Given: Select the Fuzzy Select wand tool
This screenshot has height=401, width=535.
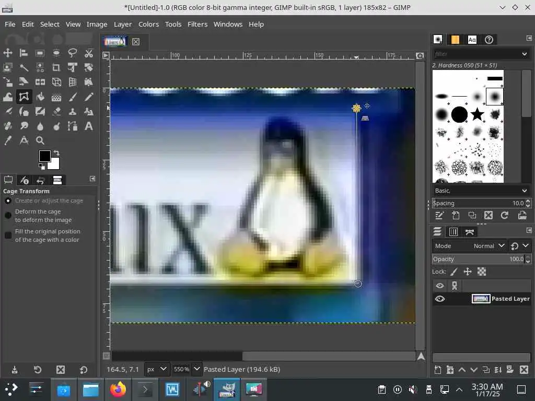Looking at the screenshot, I should (24, 67).
